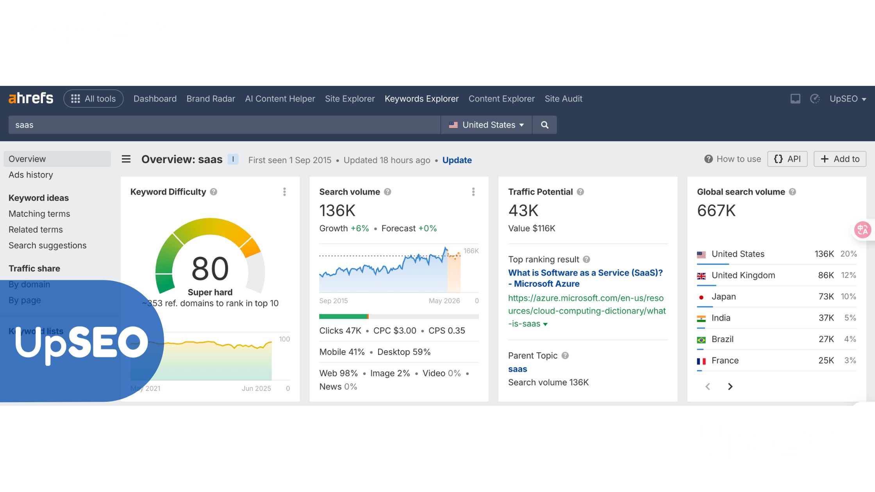875x492 pixels.
Task: Click the Top ranking result help icon
Action: point(586,259)
